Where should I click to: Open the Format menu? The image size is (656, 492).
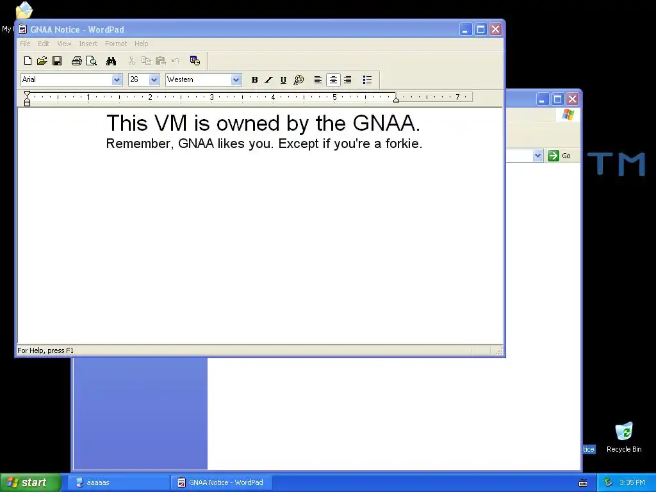[116, 44]
